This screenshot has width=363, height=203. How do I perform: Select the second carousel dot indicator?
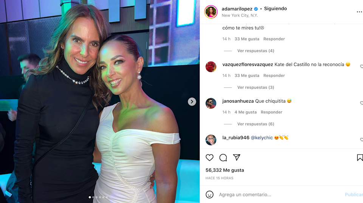coord(93,197)
